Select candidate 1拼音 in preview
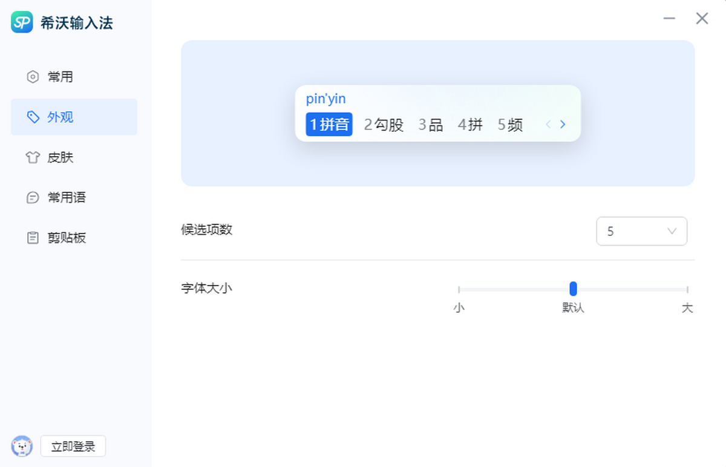The width and height of the screenshot is (726, 467). click(329, 125)
